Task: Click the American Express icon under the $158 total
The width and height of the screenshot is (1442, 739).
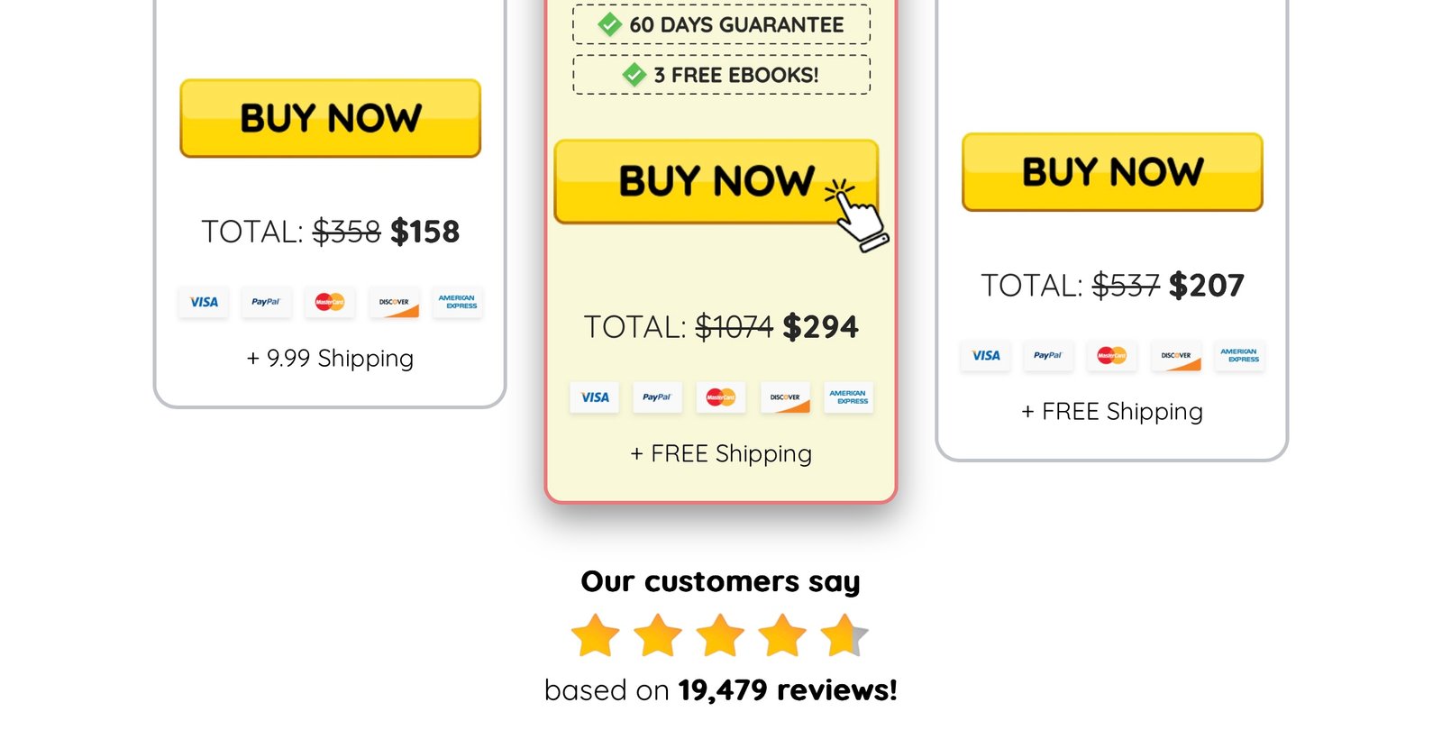Action: pos(458,303)
